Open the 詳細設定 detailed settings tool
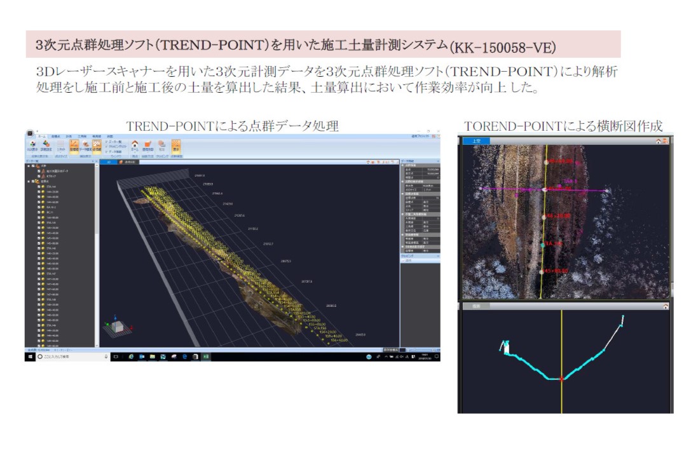The height and width of the screenshot is (460, 691). click(x=46, y=144)
